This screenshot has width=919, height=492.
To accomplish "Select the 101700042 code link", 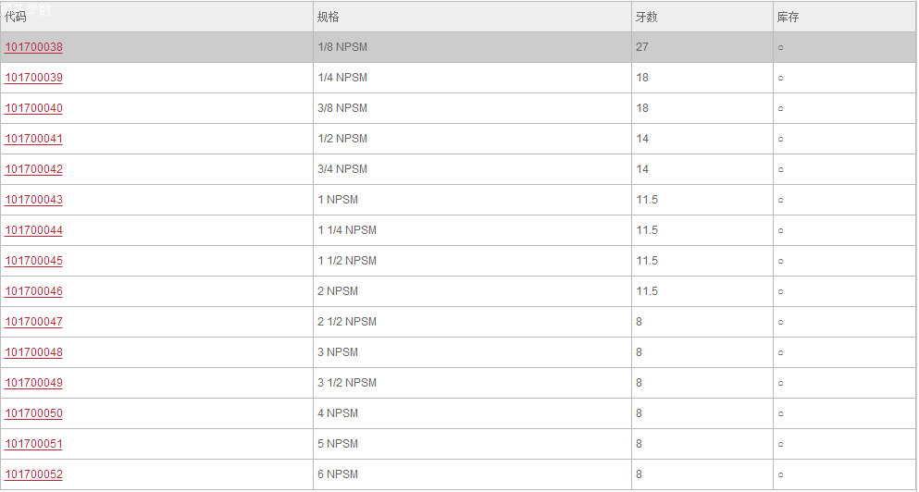I will [x=34, y=169].
